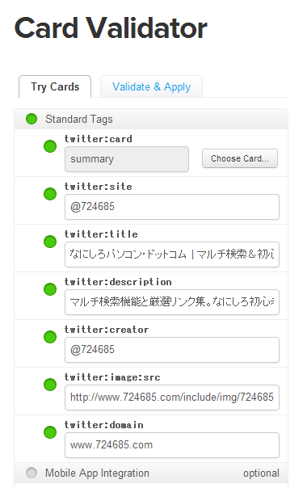Focus the twitter:title input field
307x488 pixels.
coord(172,255)
